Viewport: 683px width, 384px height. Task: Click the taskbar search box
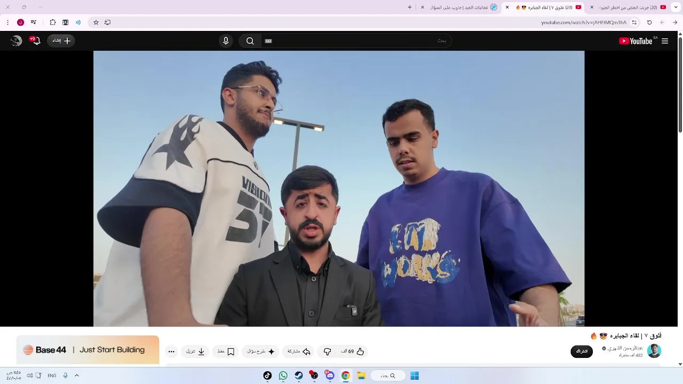[x=387, y=375]
